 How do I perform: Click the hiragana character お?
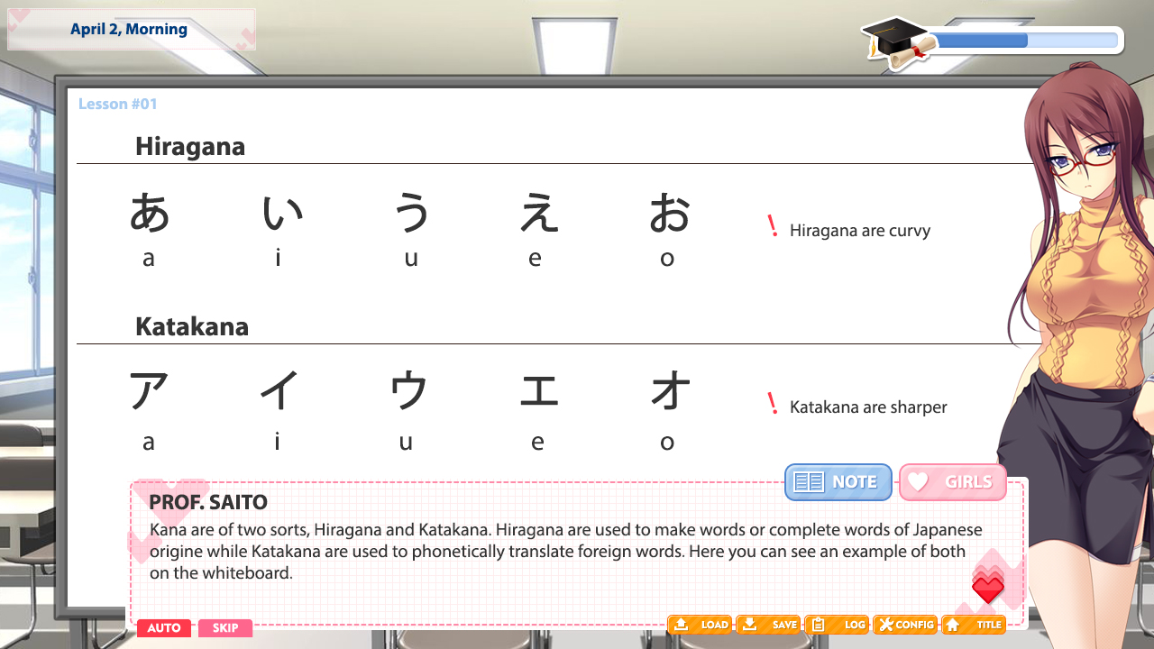pos(669,213)
